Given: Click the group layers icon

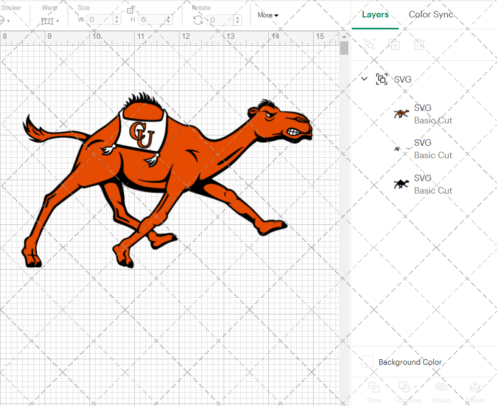Looking at the screenshot, I should (369, 44).
